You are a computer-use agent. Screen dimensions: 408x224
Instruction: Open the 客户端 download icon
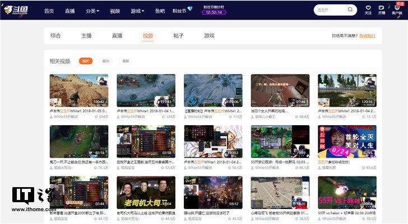(x=397, y=7)
